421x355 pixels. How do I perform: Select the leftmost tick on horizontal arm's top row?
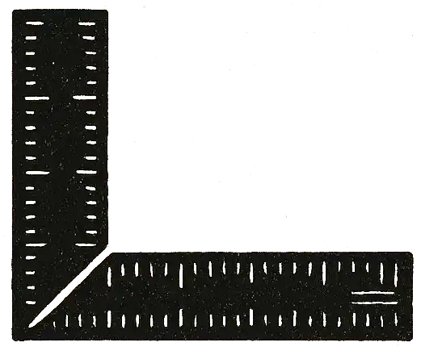click(x=109, y=277)
